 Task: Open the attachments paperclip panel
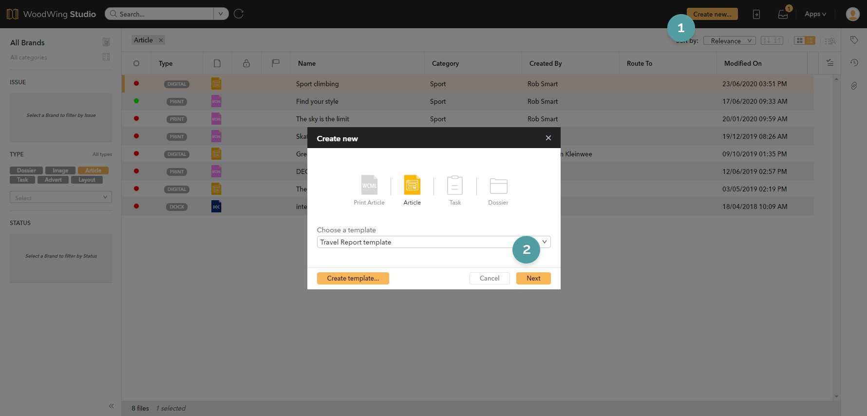coord(854,86)
